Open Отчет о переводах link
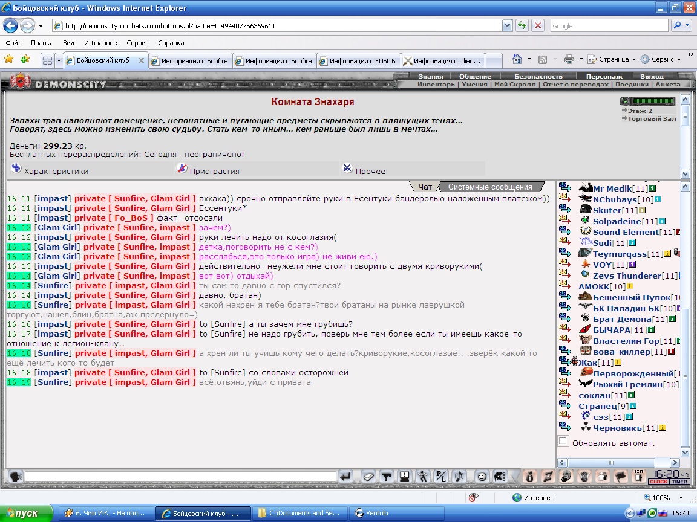 pos(575,85)
